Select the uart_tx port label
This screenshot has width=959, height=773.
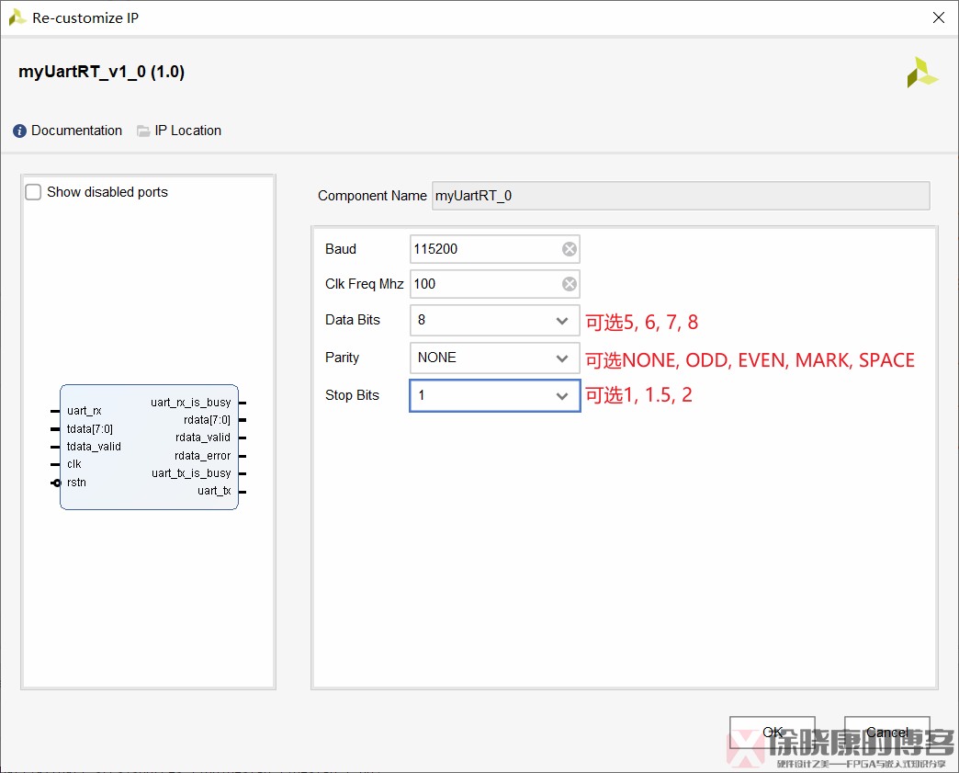214,491
